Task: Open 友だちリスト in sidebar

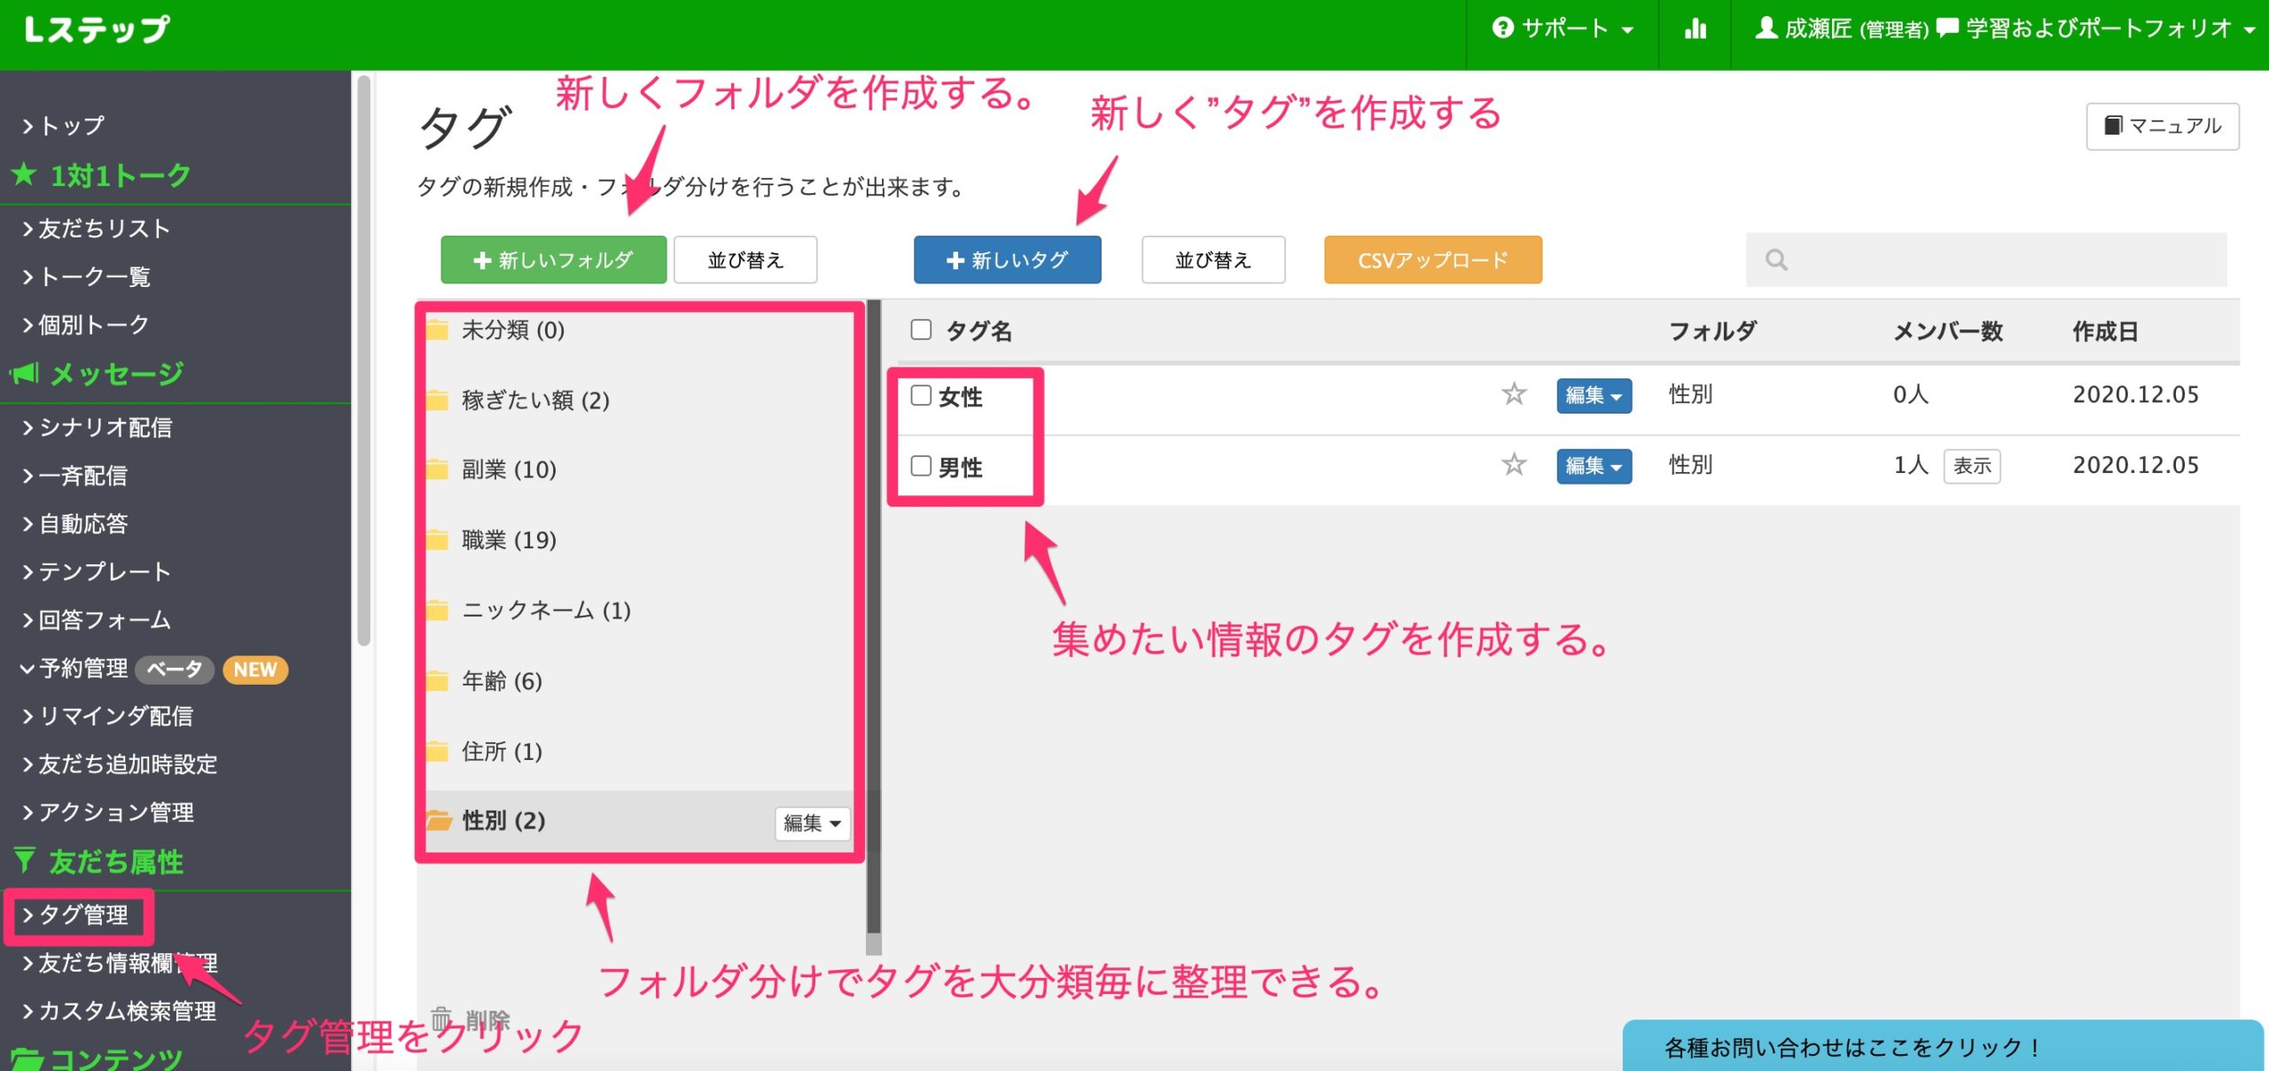Action: click(x=103, y=229)
